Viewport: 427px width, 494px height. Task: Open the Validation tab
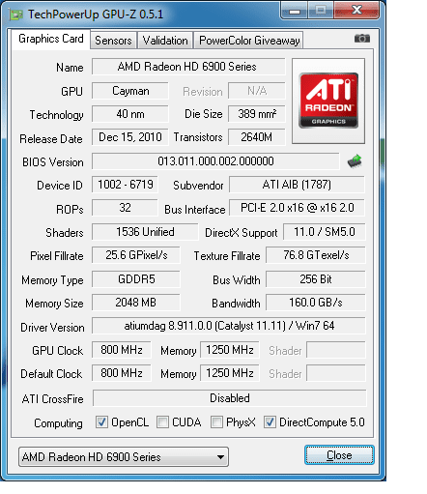165,41
